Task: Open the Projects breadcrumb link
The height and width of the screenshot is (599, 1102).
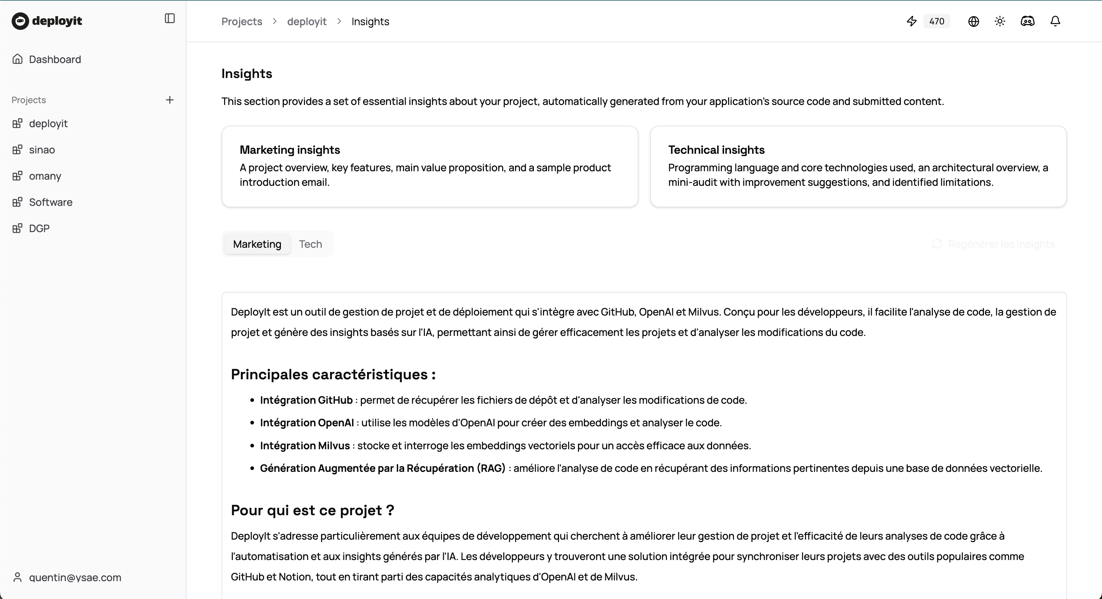Action: click(x=241, y=21)
